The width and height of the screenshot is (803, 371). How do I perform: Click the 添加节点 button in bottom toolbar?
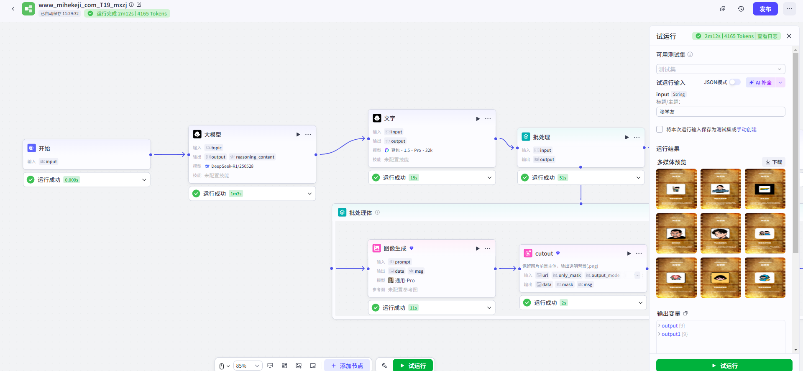tap(347, 366)
